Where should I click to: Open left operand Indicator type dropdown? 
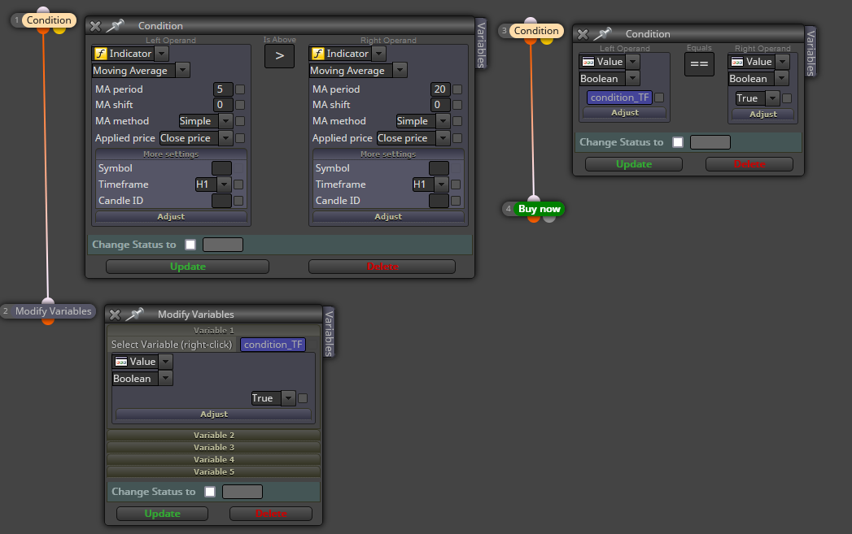click(x=161, y=54)
